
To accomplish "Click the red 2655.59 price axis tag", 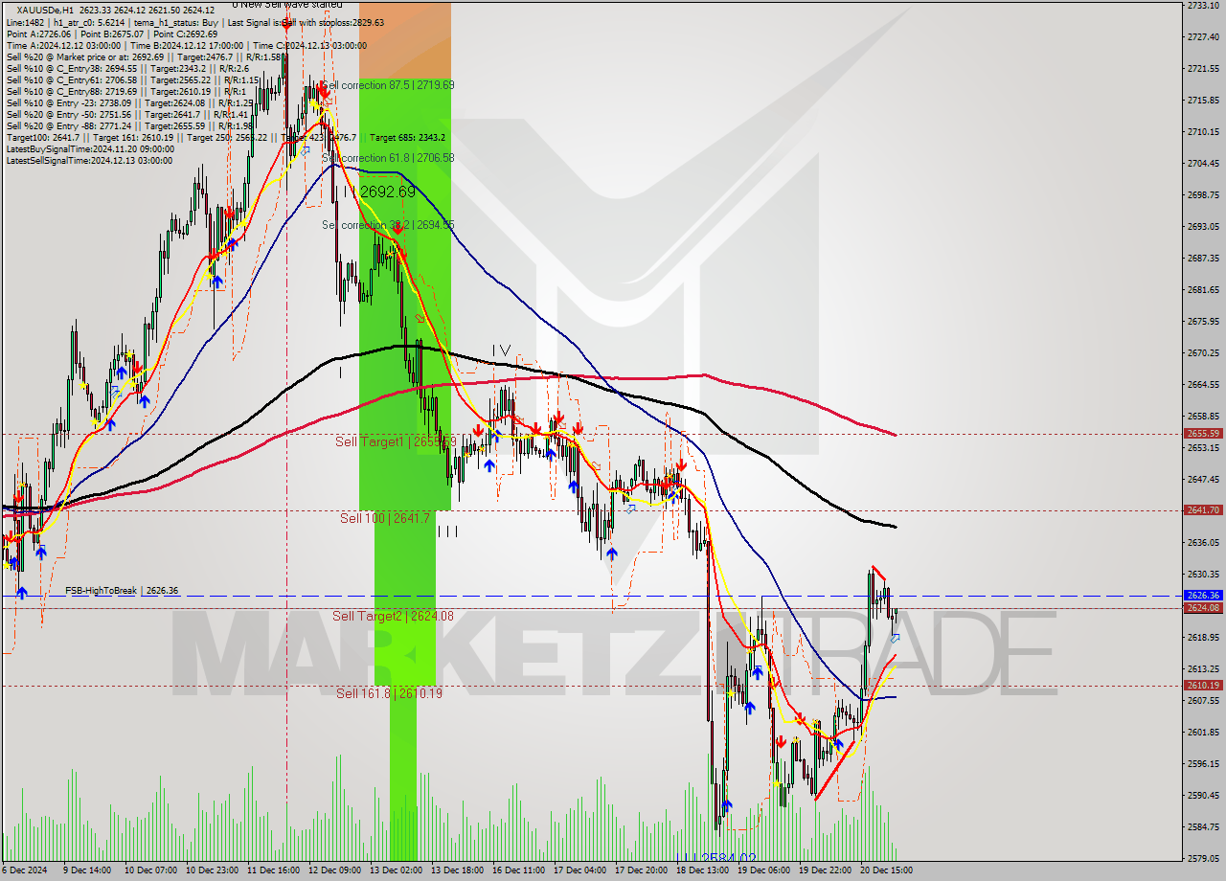I will (1203, 433).
